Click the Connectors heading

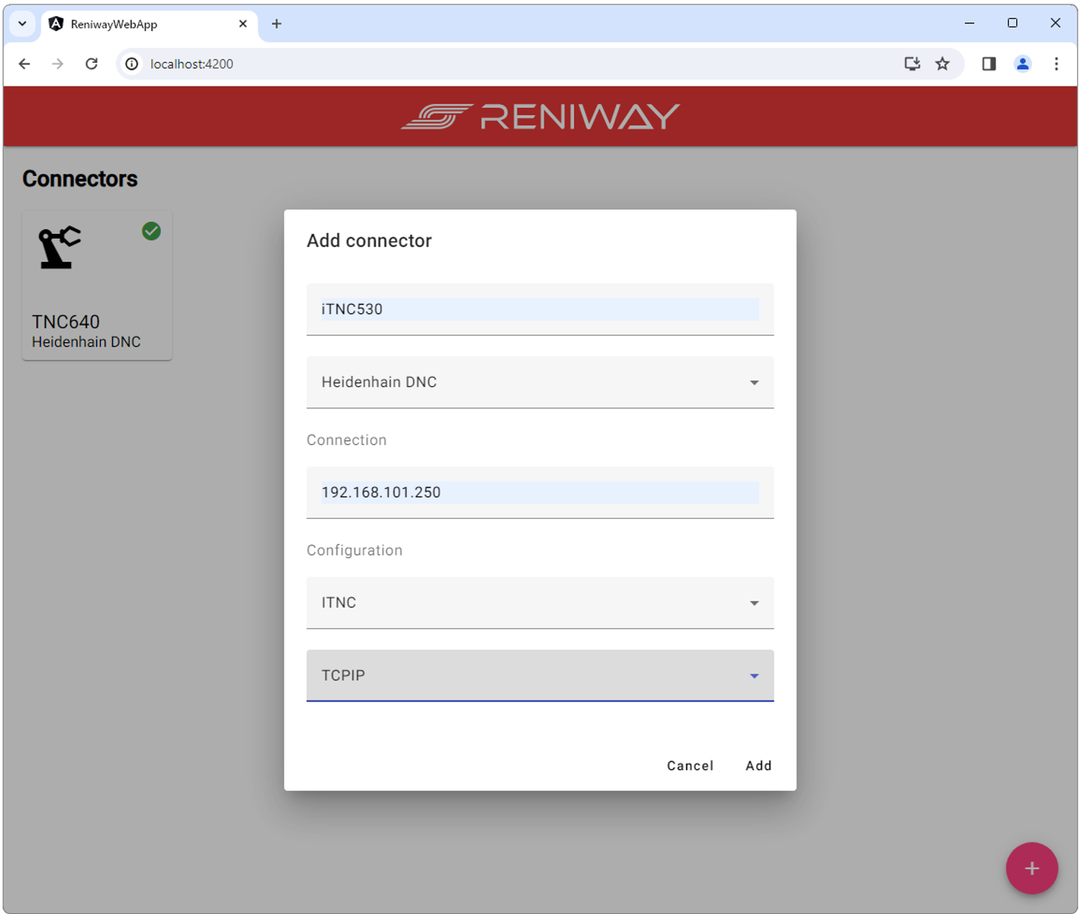(x=80, y=179)
